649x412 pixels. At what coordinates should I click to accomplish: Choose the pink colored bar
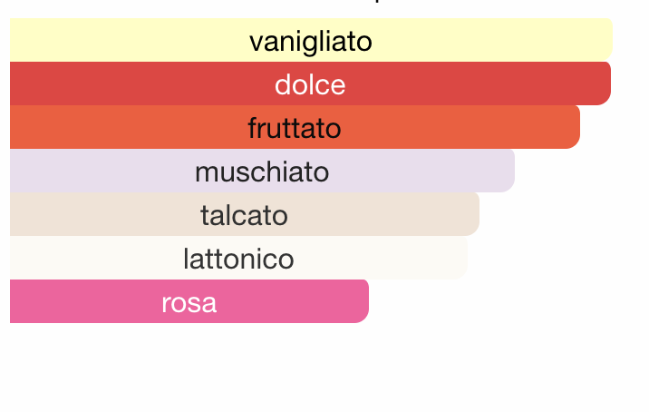[189, 301]
